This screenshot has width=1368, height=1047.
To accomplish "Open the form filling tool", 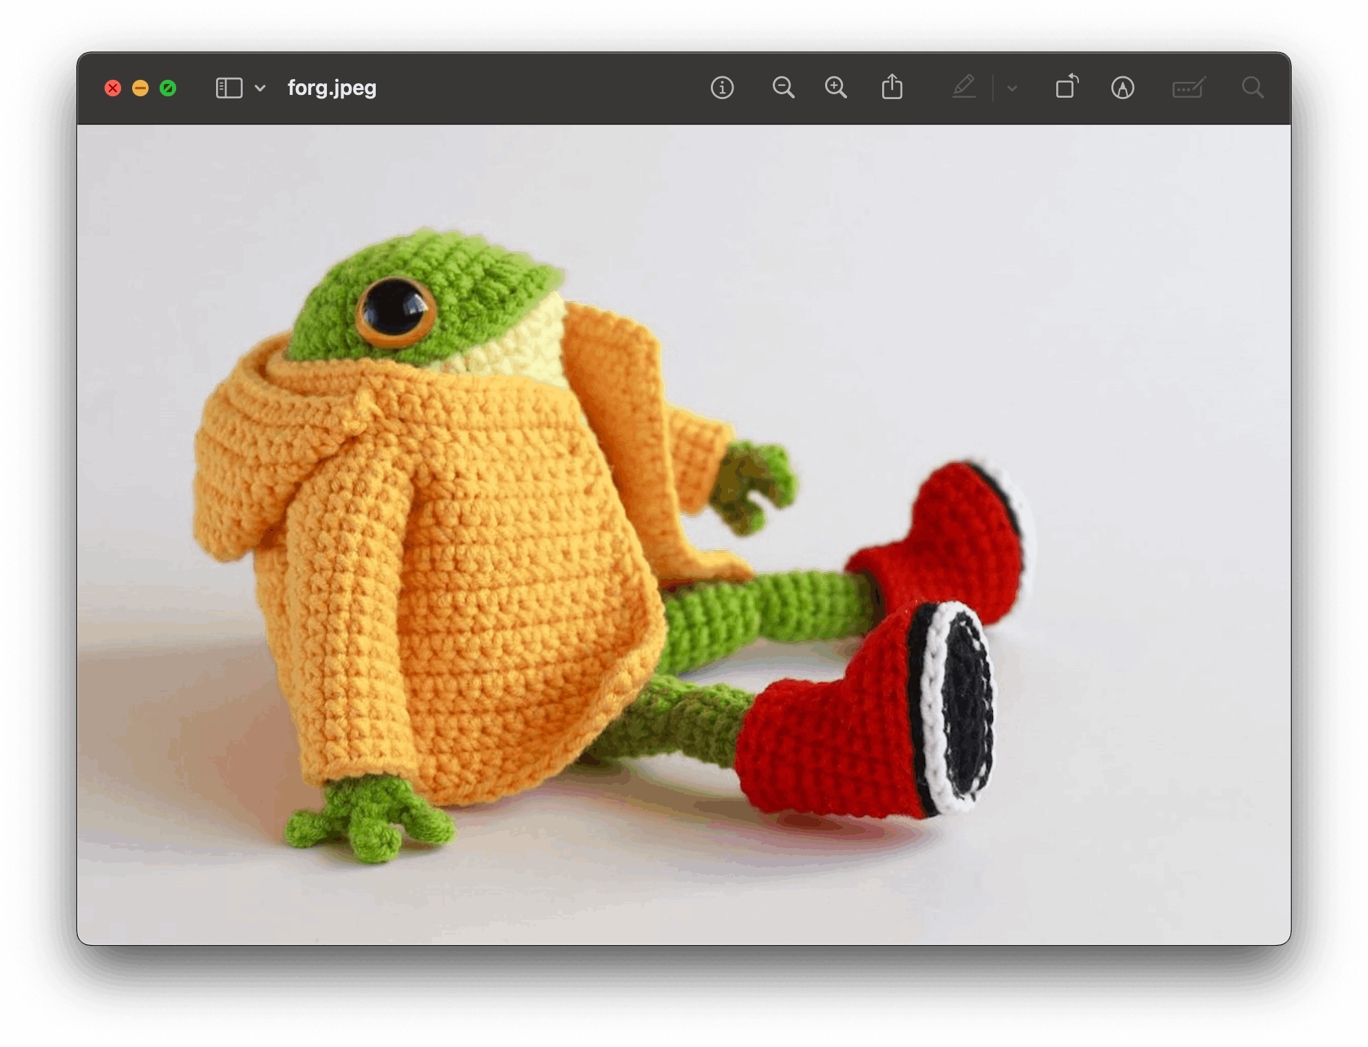I will [1188, 88].
